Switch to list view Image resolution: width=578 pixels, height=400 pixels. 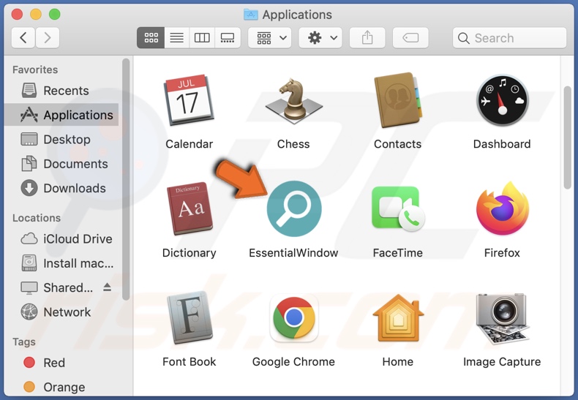click(x=176, y=37)
